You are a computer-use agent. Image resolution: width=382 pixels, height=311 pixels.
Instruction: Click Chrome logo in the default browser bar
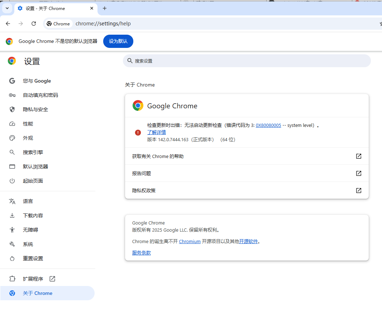point(9,41)
